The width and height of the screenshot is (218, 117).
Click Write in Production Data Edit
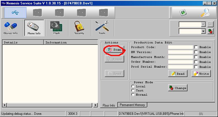coord(201,74)
